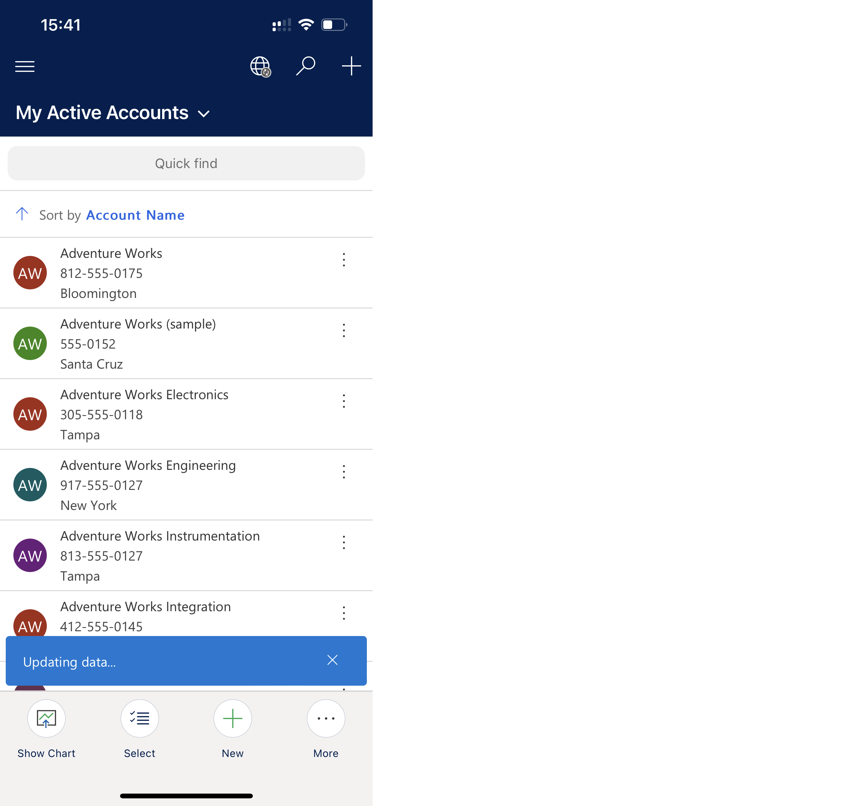
Task: Click Adventure Works Integration account
Action: coord(186,616)
